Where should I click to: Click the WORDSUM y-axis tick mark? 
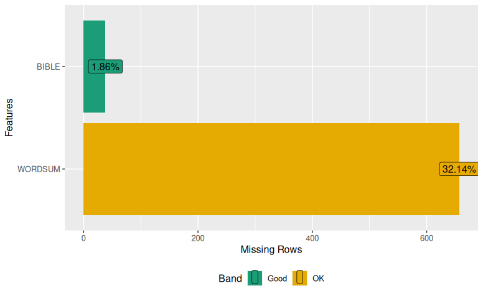63,169
